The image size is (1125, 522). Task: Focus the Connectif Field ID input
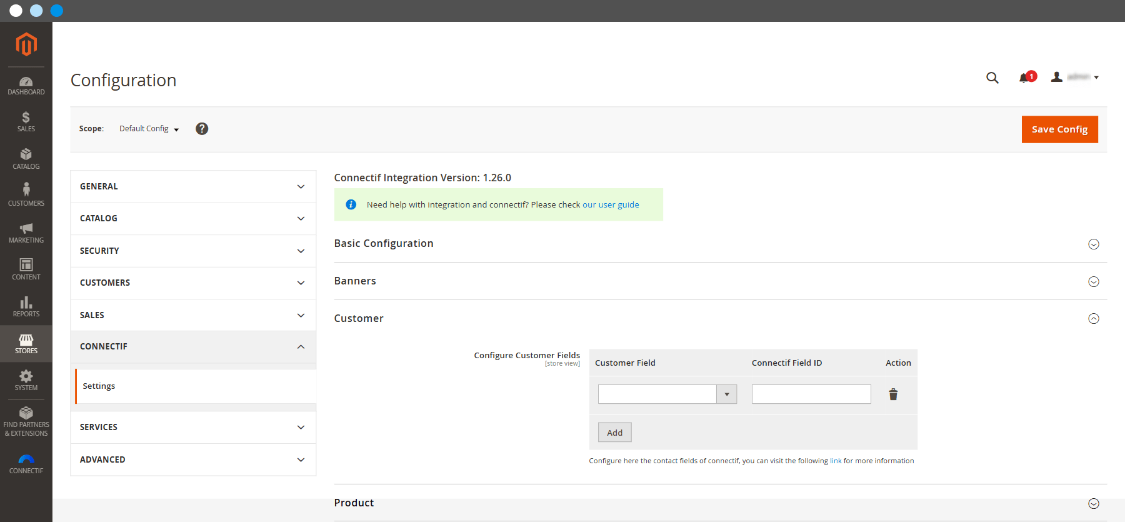click(811, 394)
